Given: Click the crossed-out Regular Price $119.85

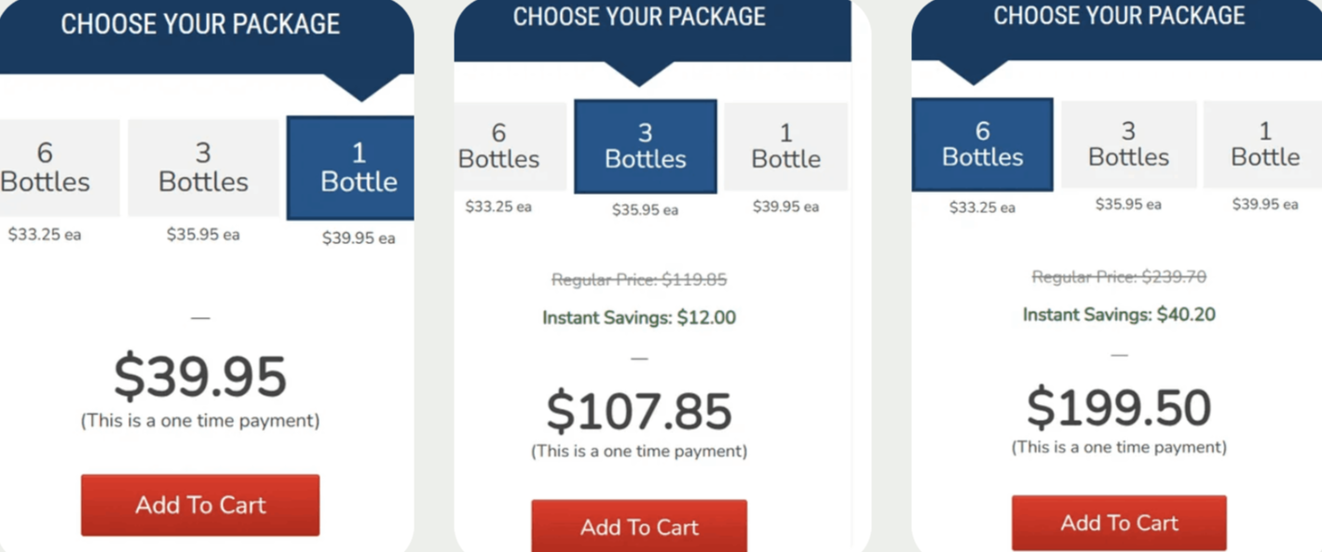Looking at the screenshot, I should coord(639,279).
